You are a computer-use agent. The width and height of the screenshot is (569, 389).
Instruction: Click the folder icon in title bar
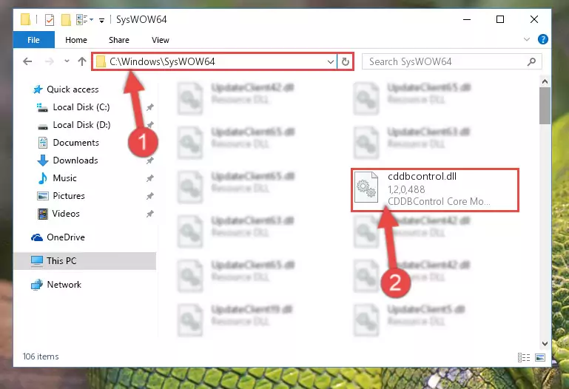tap(25, 19)
